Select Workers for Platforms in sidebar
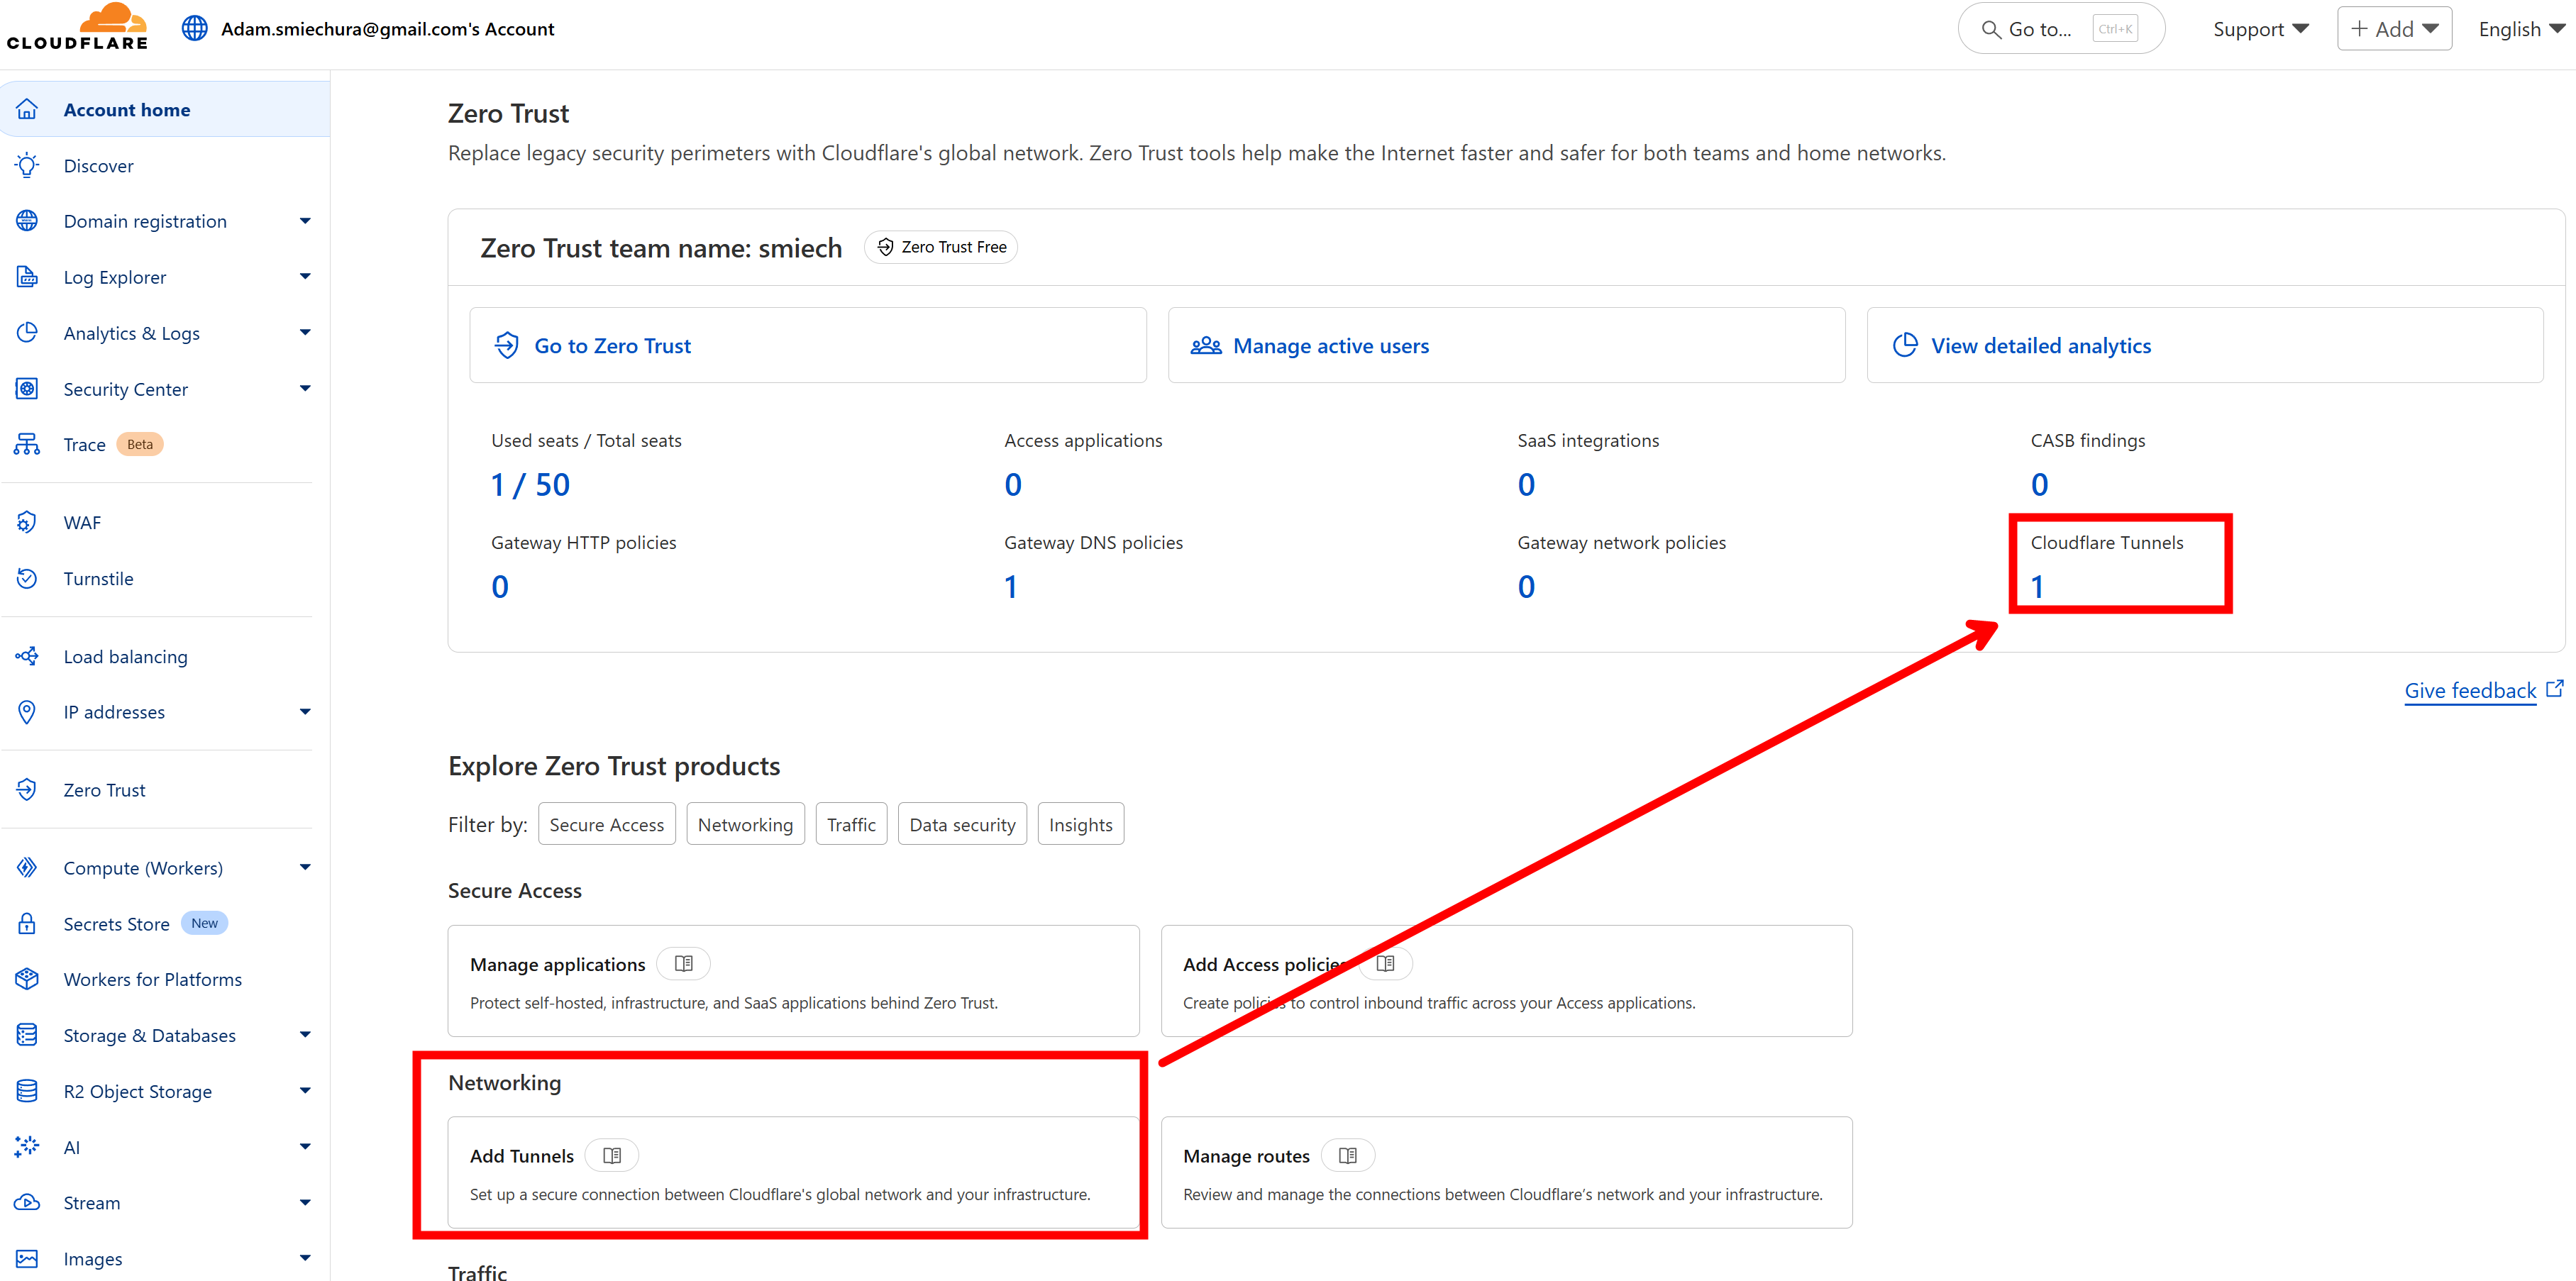 152,979
